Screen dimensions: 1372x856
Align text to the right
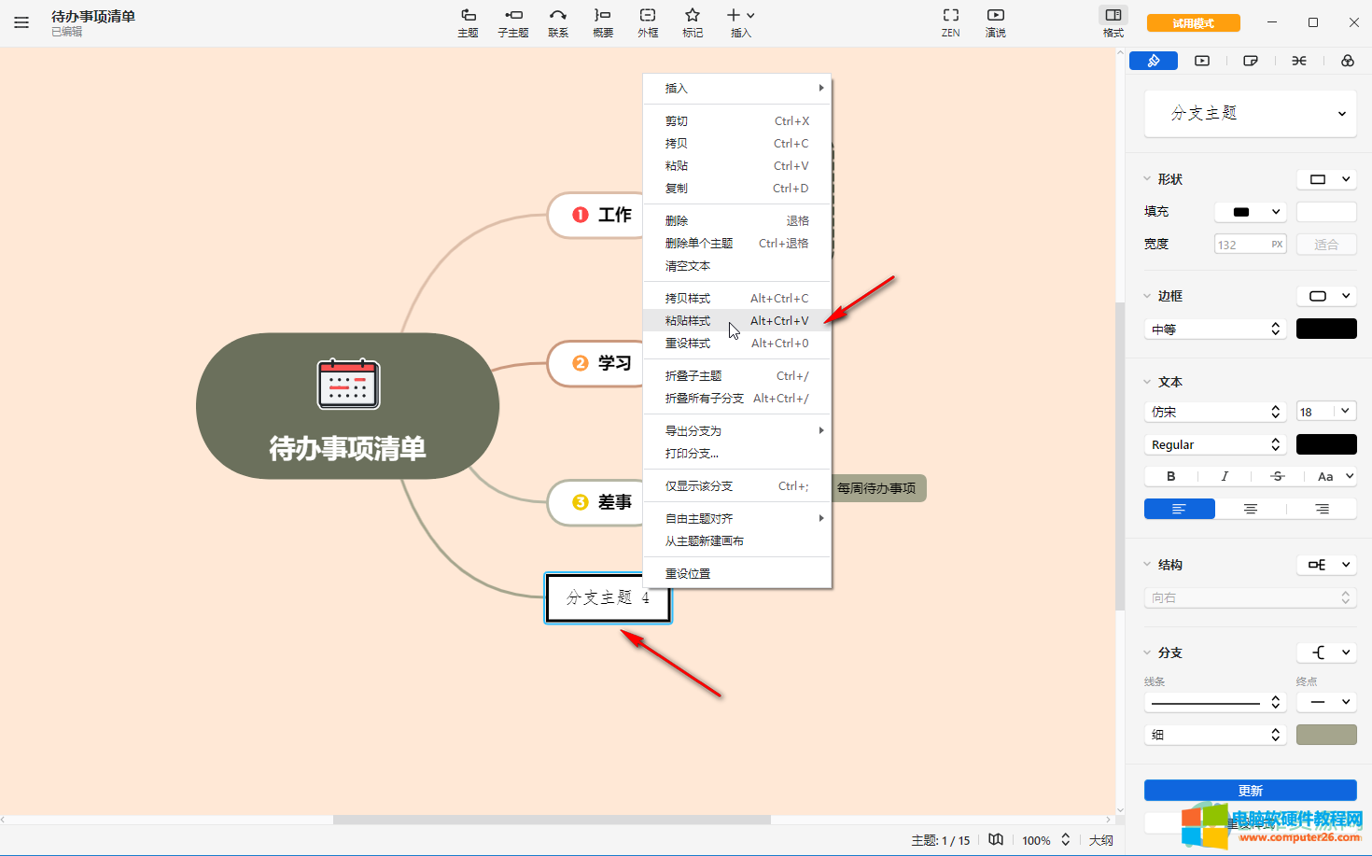[x=1322, y=509]
